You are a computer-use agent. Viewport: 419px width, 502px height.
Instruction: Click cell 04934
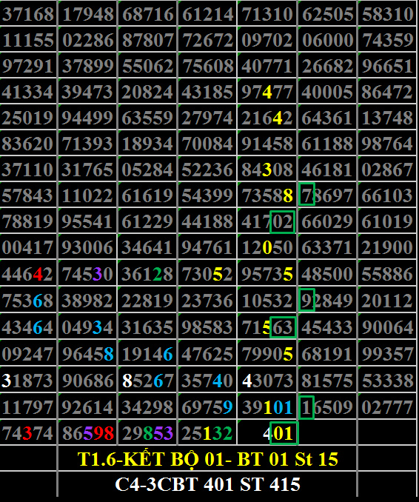(x=88, y=327)
